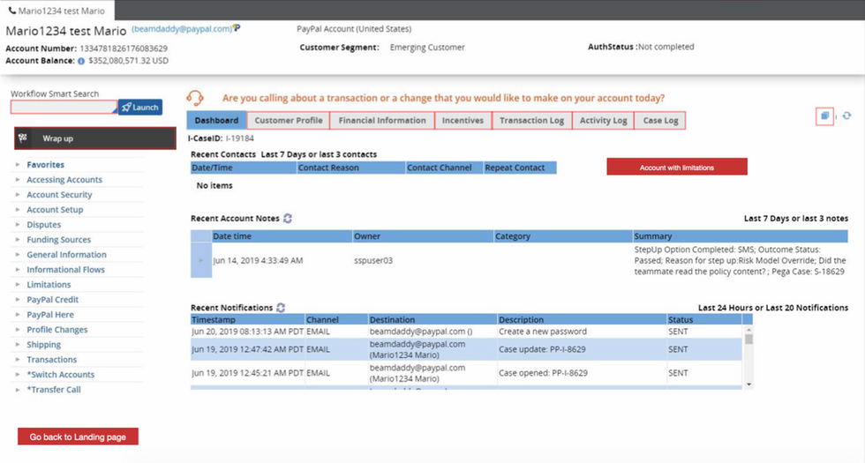
Task: Open Profile Changes menu item
Action: [x=57, y=330]
